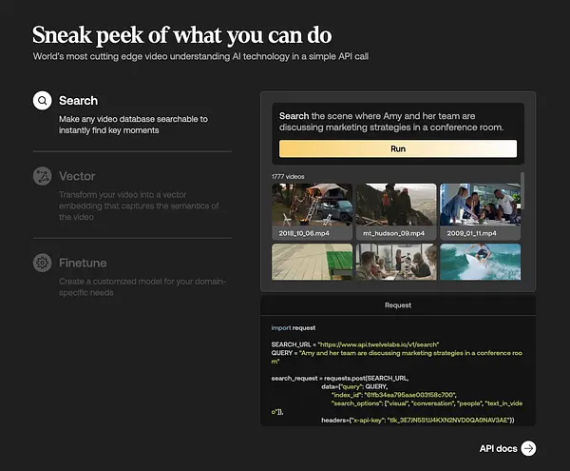This screenshot has width=570, height=471.
Task: Select the Vector embedding icon
Action: click(x=42, y=176)
